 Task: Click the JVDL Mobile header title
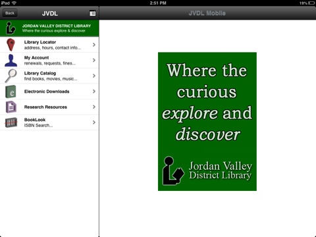click(207, 13)
